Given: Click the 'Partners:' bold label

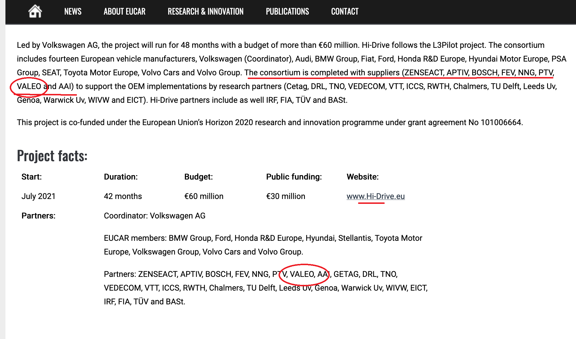Looking at the screenshot, I should pos(38,216).
